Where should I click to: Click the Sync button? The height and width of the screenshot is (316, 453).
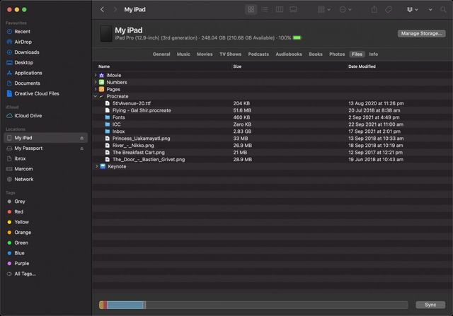(430, 305)
